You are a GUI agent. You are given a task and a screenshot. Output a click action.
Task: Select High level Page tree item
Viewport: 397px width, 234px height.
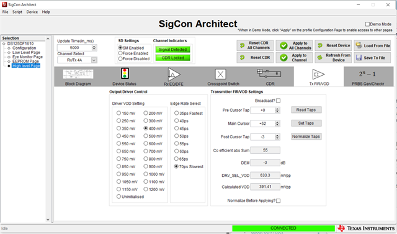[x=26, y=66]
